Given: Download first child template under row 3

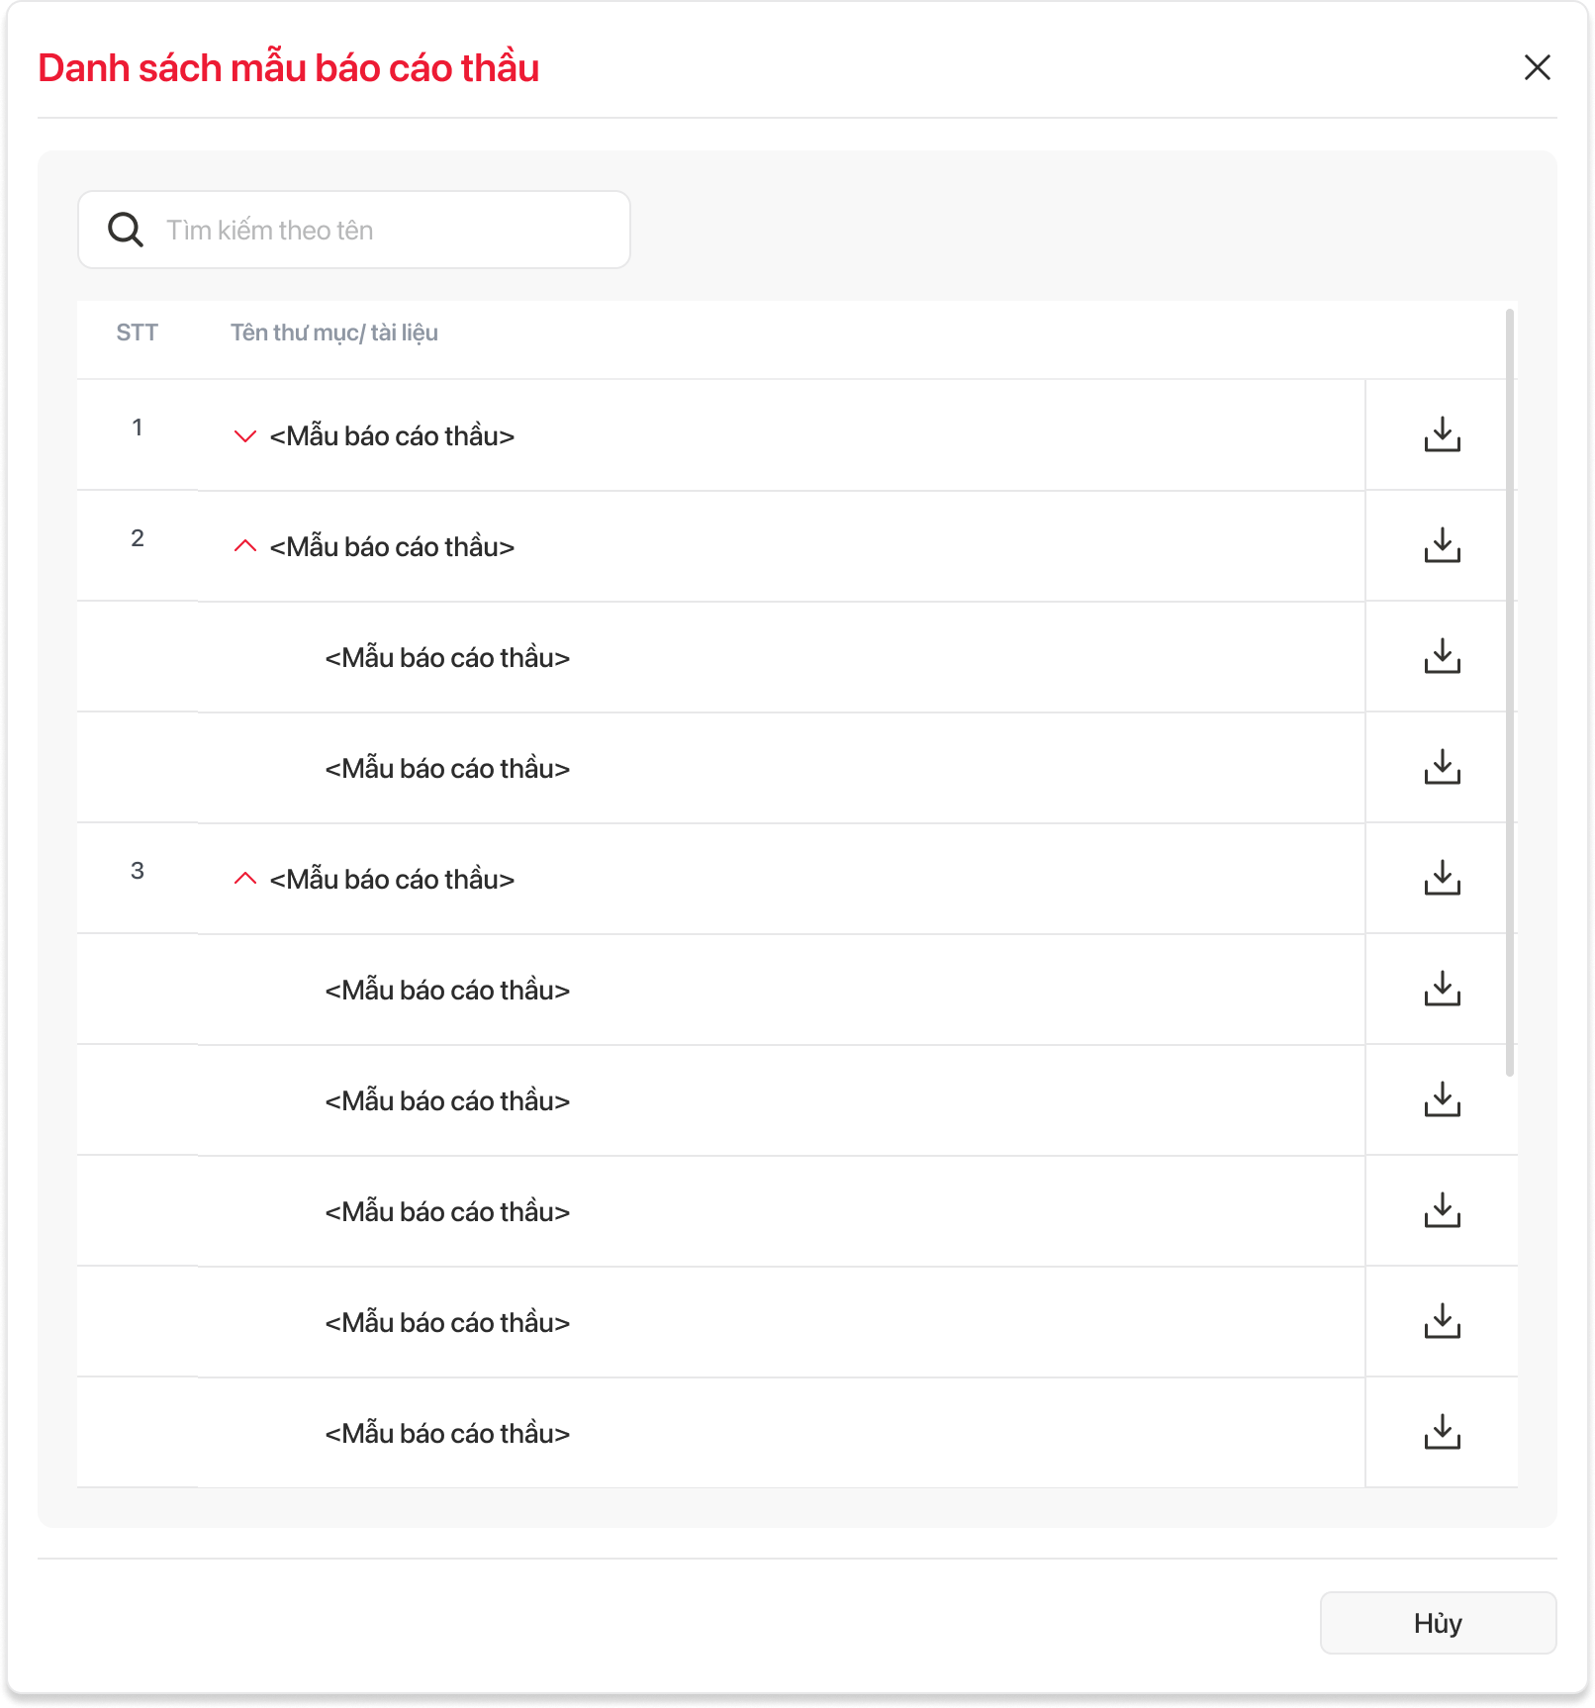Looking at the screenshot, I should click(x=1442, y=989).
